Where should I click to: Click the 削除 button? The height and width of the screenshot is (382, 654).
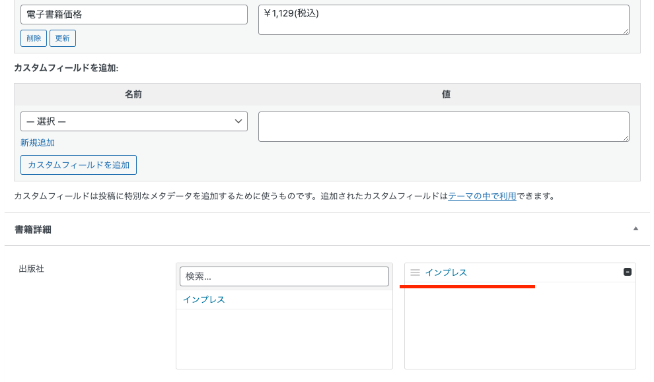(34, 38)
